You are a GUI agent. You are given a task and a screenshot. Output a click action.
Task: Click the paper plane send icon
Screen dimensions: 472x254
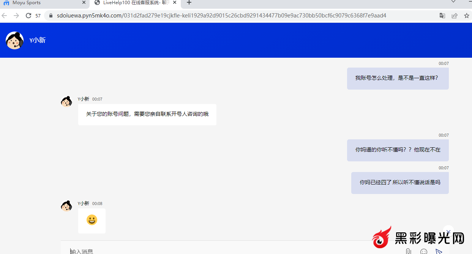point(439,251)
